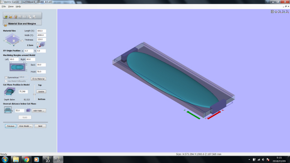Click the tab block icon beside Edit Tabs
This screenshot has width=290, height=163.
click(x=28, y=110)
